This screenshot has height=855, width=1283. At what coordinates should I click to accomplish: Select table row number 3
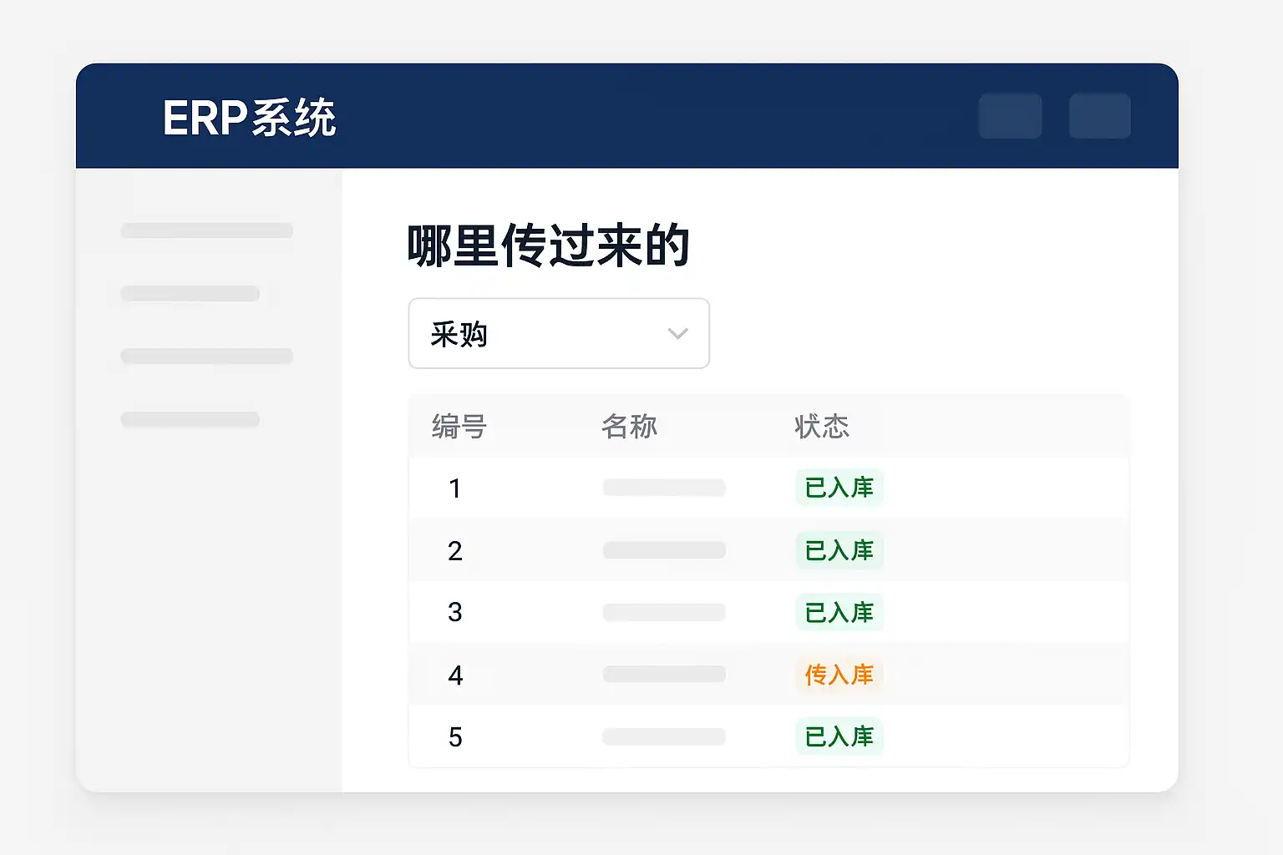tap(455, 613)
